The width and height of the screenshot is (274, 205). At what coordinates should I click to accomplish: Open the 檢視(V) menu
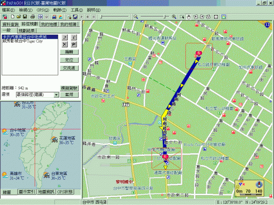coord(26,10)
